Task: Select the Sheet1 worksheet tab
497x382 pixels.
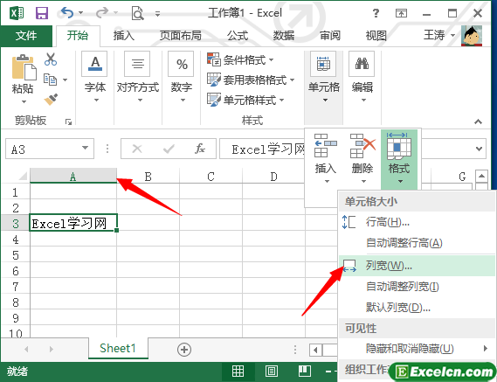Action: 118,349
